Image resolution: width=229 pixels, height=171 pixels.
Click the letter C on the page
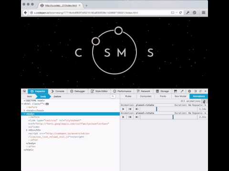click(79, 53)
